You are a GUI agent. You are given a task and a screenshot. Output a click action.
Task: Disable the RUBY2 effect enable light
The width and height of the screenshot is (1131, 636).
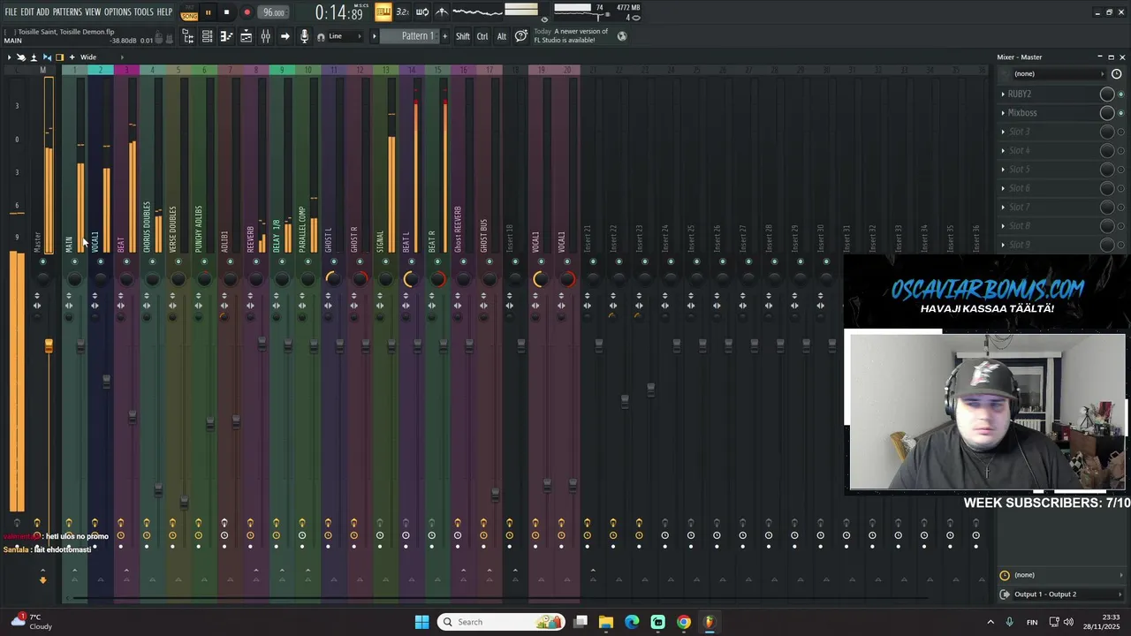point(1121,94)
